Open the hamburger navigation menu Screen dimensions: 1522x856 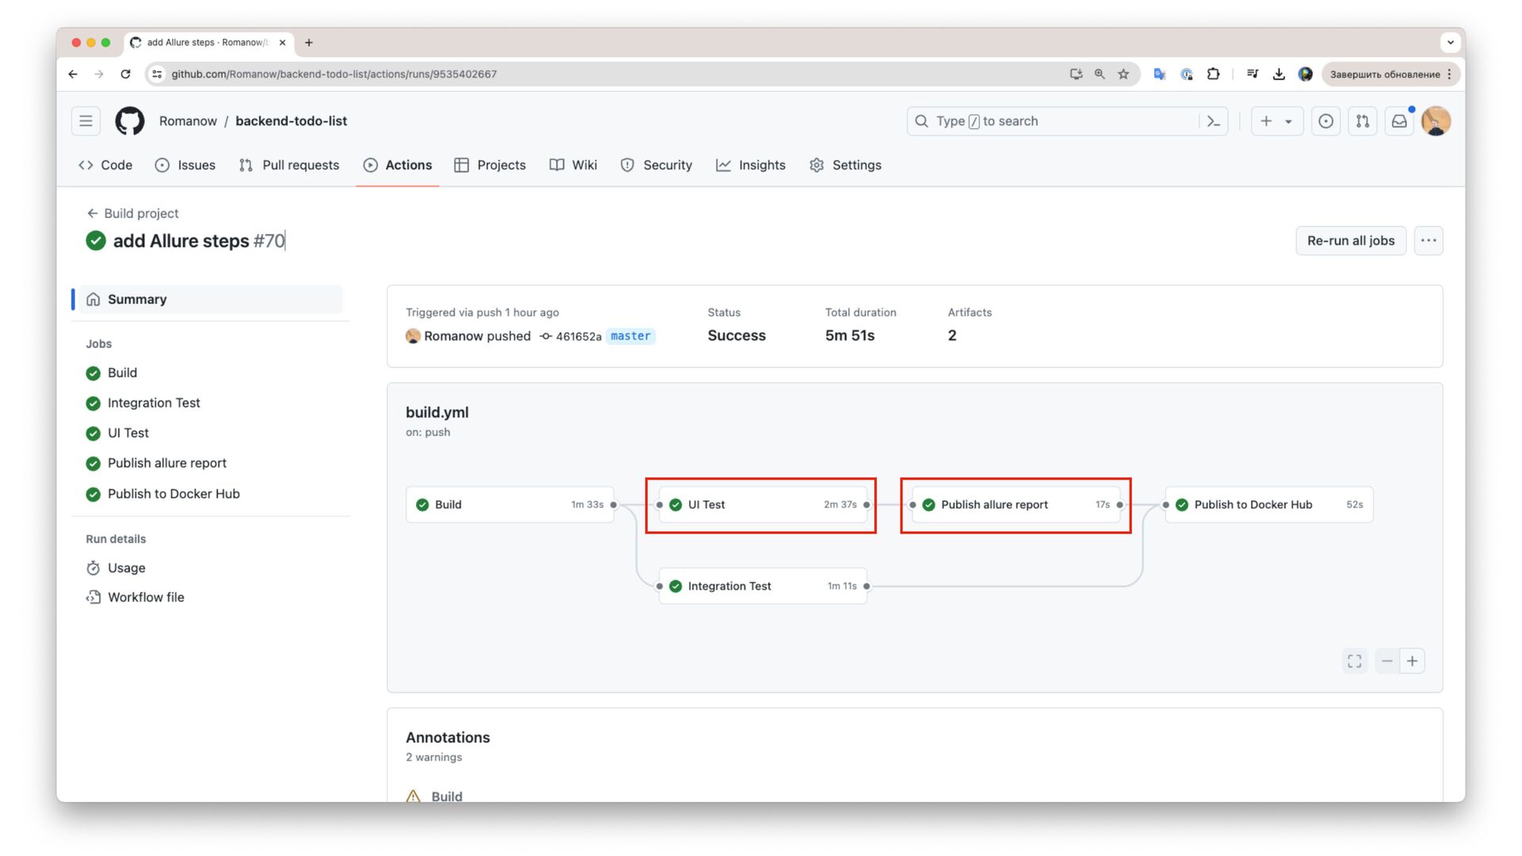click(x=86, y=121)
